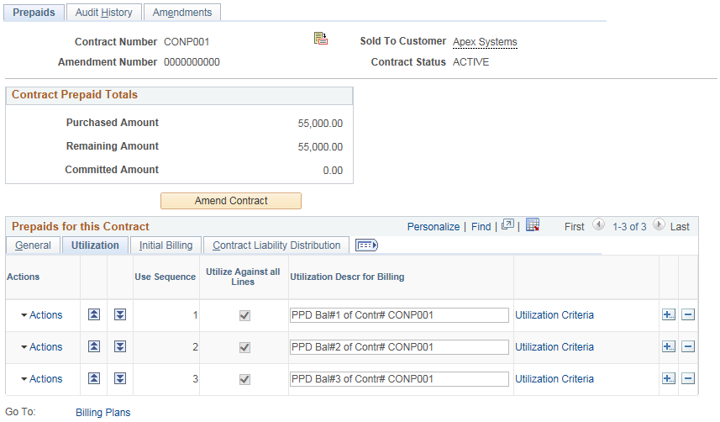
Task: Click the 1-3 of 3 row counter
Action: (x=629, y=227)
